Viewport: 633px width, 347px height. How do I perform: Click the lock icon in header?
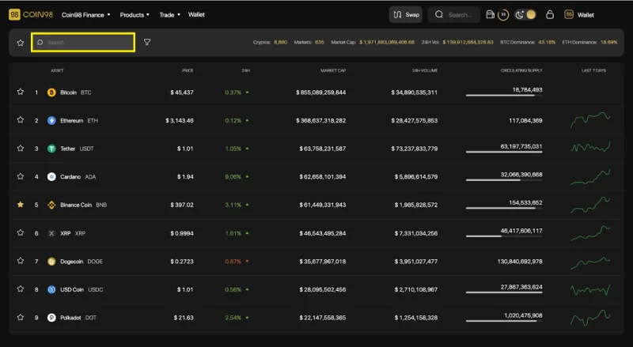pyautogui.click(x=549, y=14)
